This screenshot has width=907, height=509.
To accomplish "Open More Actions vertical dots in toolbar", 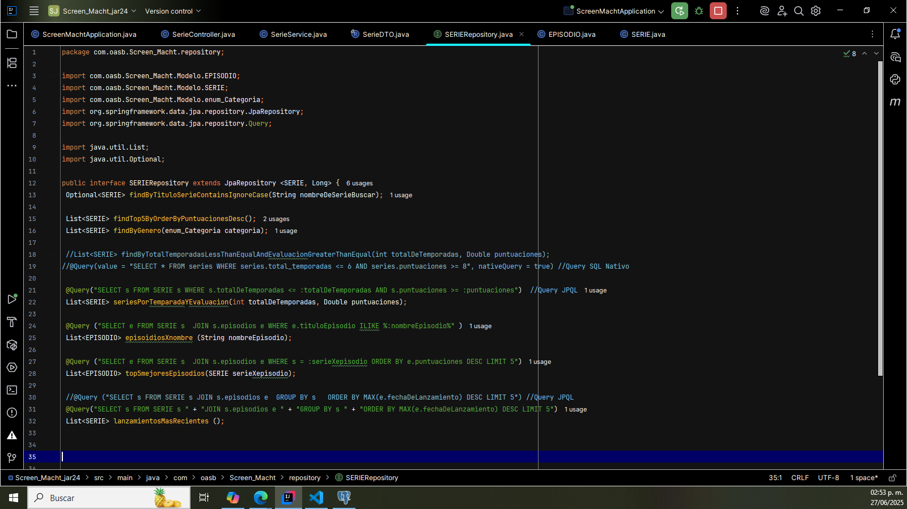I will click(738, 11).
